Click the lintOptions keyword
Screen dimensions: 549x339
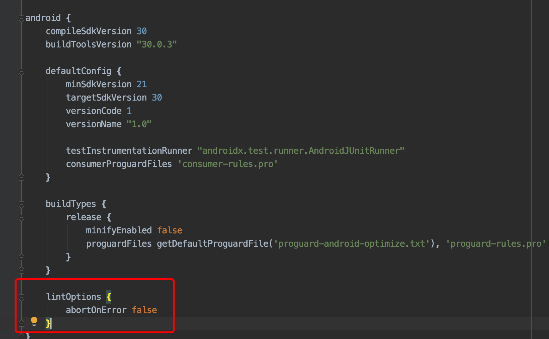pyautogui.click(x=73, y=297)
